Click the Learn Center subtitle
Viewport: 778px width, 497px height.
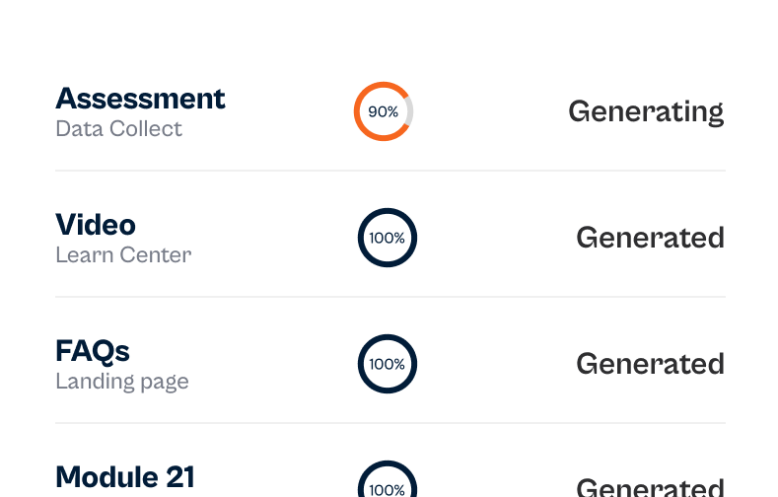pos(123,255)
